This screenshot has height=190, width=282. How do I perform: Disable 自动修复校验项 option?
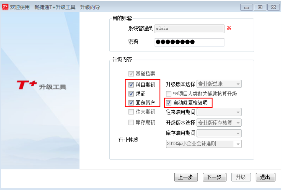click(x=168, y=103)
